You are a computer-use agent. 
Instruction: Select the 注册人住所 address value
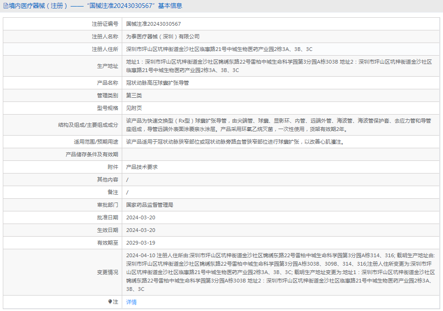pos(219,50)
